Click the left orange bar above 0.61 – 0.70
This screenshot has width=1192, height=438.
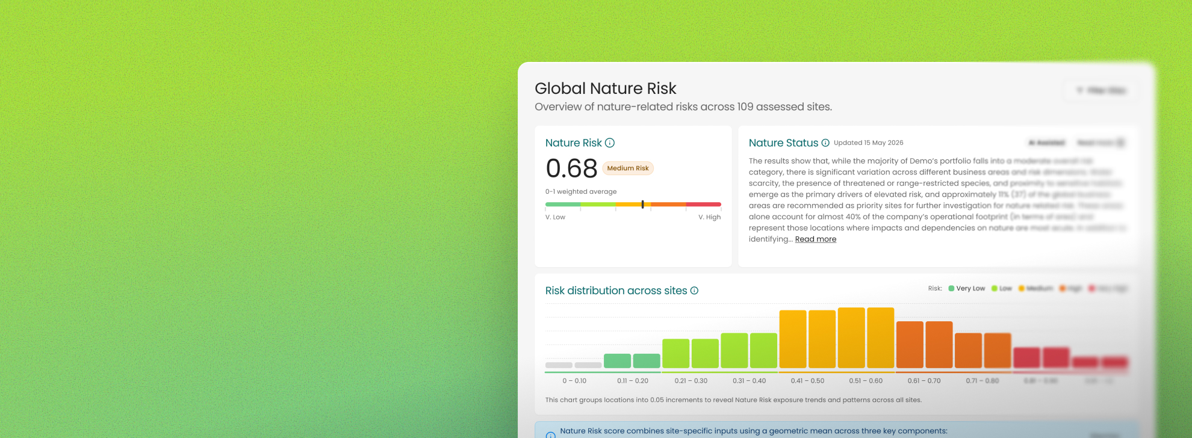click(910, 345)
